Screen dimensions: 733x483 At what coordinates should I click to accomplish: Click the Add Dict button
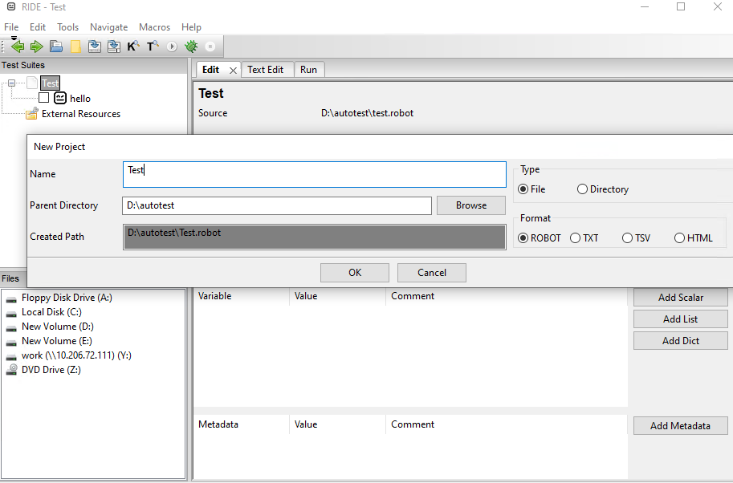pos(681,340)
